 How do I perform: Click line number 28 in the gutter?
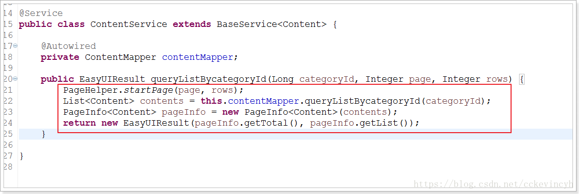click(x=8, y=167)
